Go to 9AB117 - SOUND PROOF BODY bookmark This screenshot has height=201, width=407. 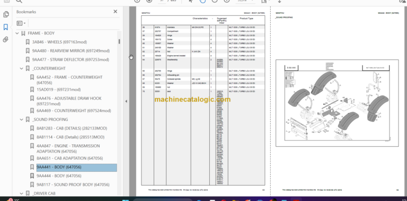coord(73,185)
